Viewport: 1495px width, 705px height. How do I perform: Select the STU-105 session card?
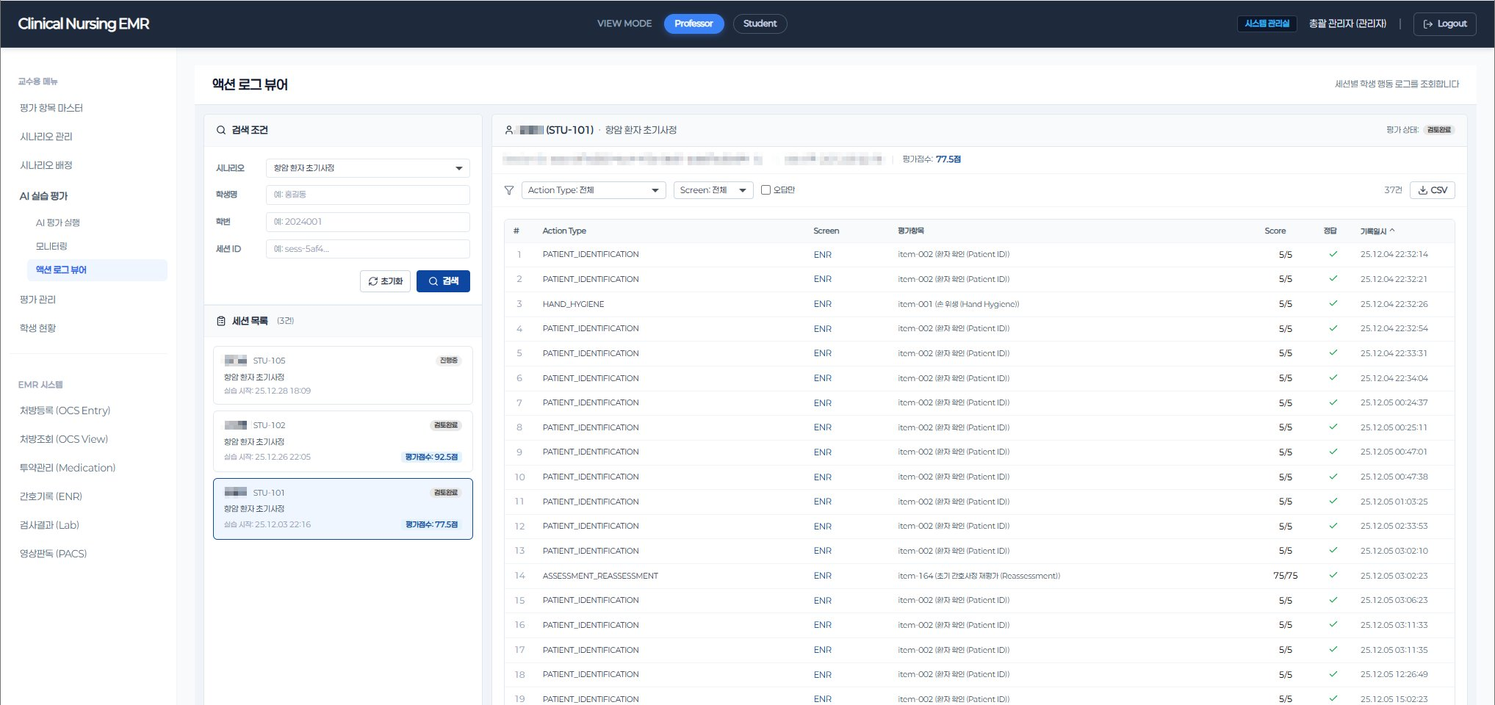[343, 375]
